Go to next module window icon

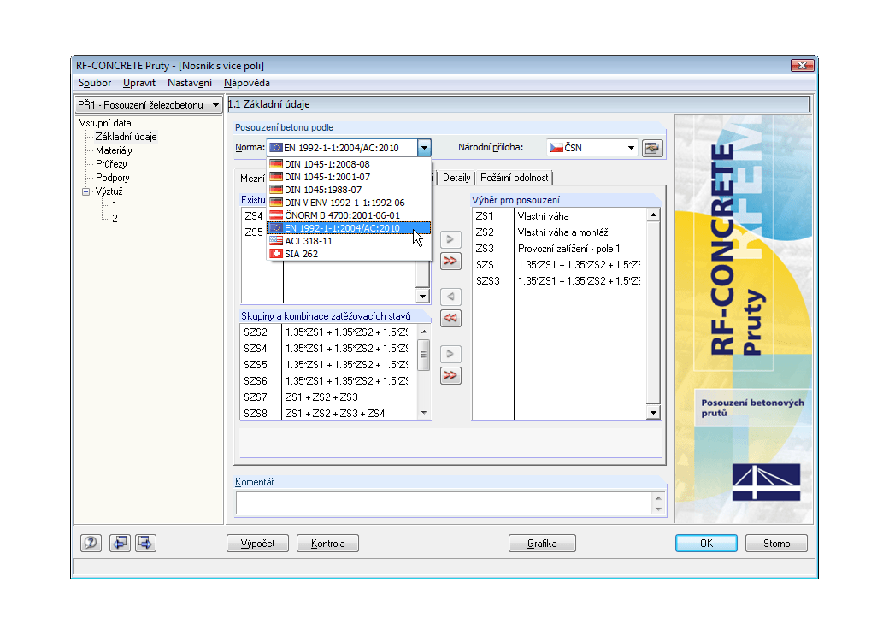tap(145, 544)
